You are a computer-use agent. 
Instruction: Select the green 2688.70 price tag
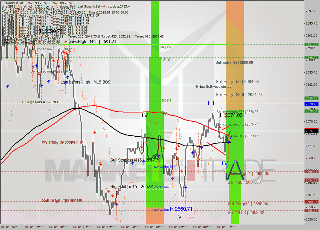pyautogui.click(x=311, y=57)
